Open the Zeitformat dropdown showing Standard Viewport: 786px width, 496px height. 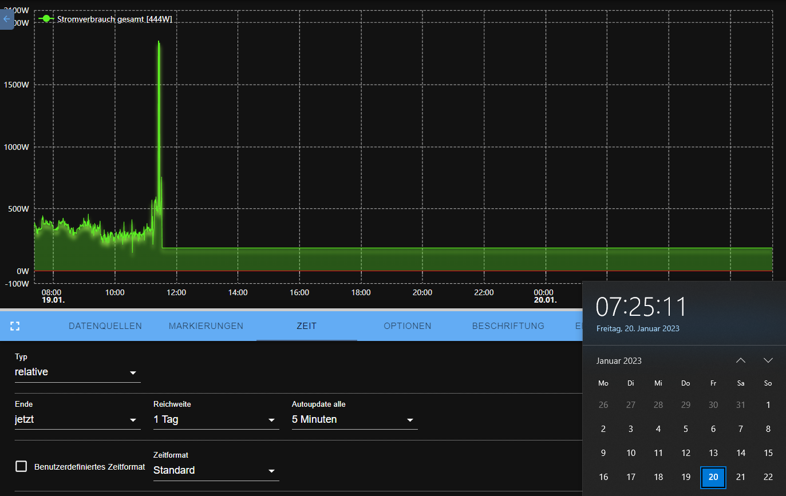point(216,471)
